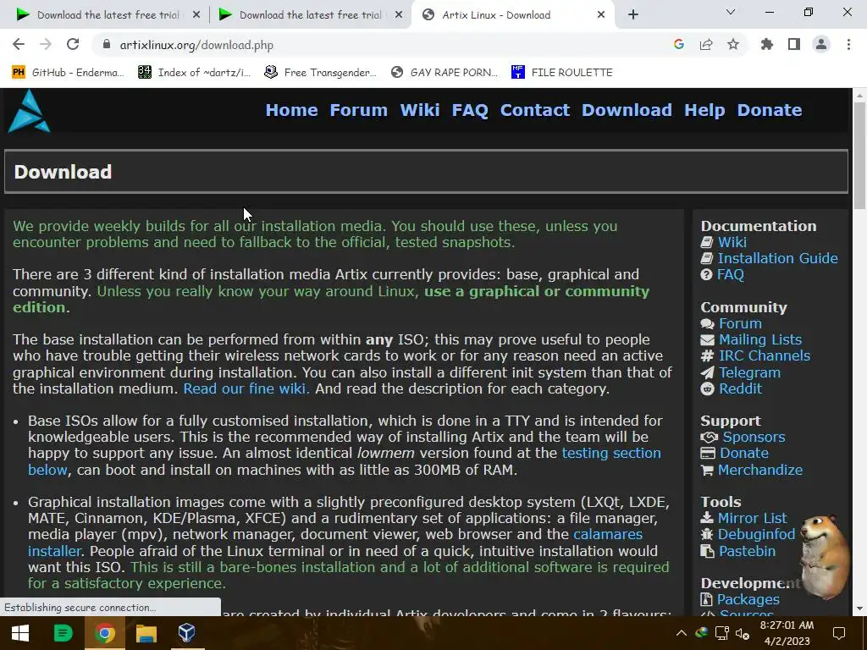Open GitHub - Enderma... bookmark
The image size is (867, 650).
click(68, 73)
